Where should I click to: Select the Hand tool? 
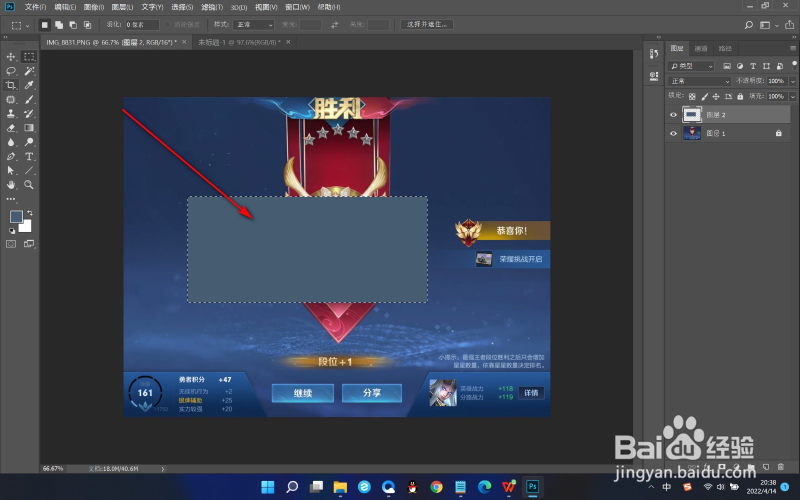pyautogui.click(x=11, y=185)
